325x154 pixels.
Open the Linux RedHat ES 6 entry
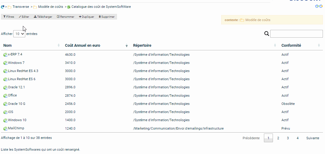point(22,79)
